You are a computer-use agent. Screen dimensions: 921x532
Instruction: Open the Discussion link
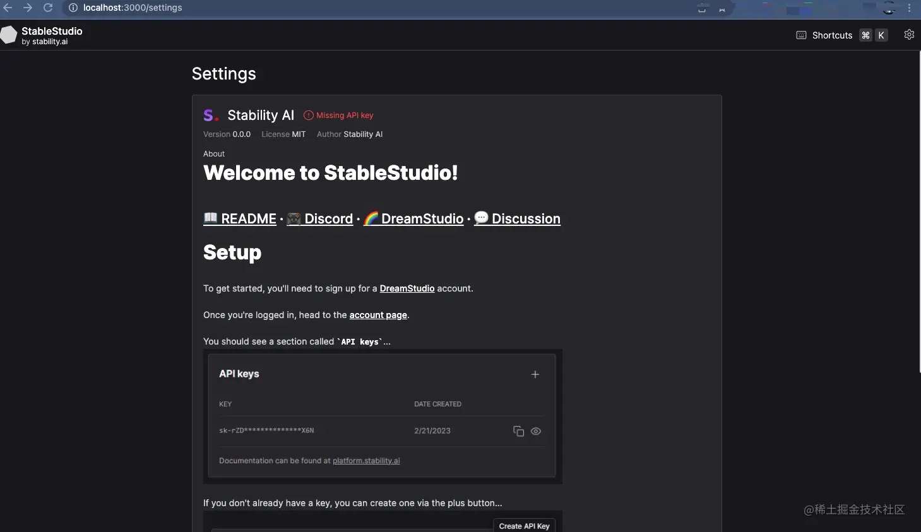517,218
